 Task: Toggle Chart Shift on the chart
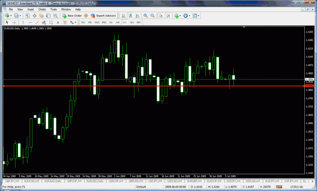(x=168, y=16)
